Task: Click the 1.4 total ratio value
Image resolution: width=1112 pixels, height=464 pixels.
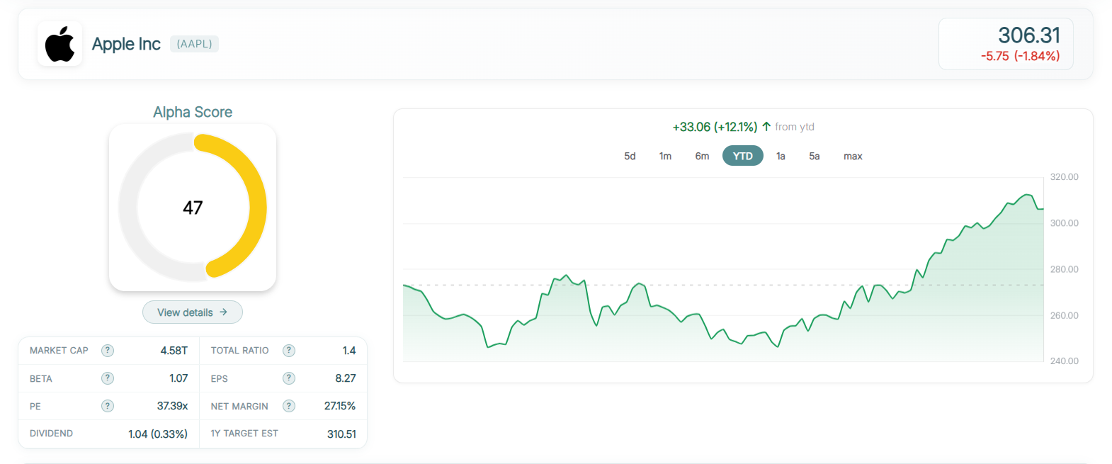Action: coord(349,351)
